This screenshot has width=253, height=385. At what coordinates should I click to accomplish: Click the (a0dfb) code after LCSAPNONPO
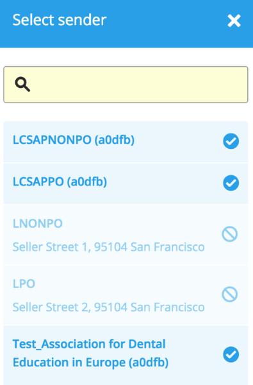(x=115, y=140)
